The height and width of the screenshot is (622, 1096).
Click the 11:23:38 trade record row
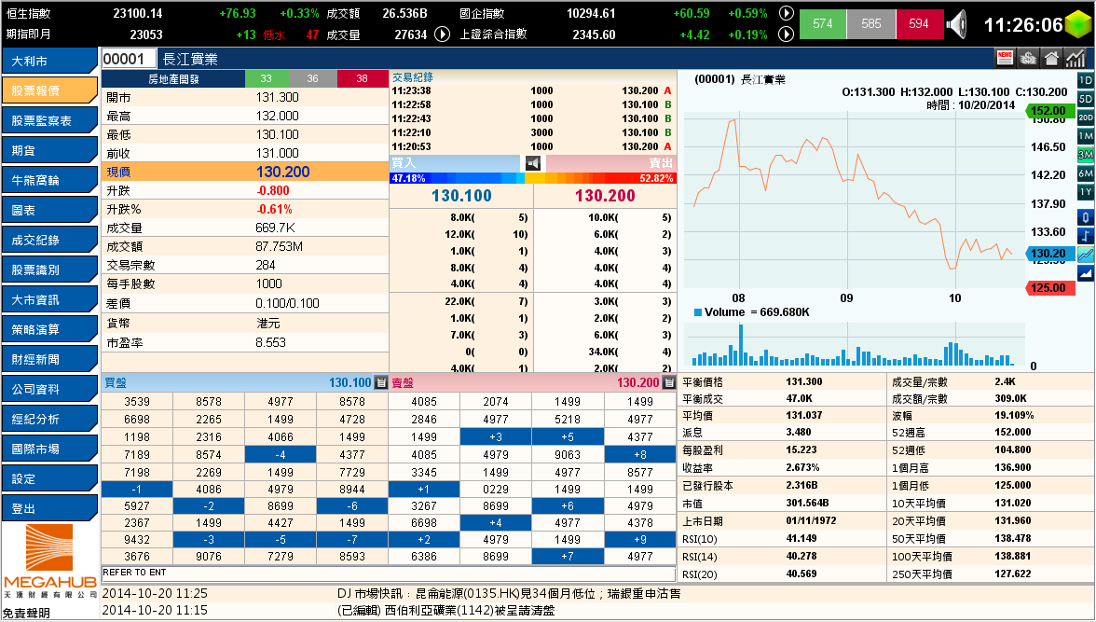(x=532, y=91)
